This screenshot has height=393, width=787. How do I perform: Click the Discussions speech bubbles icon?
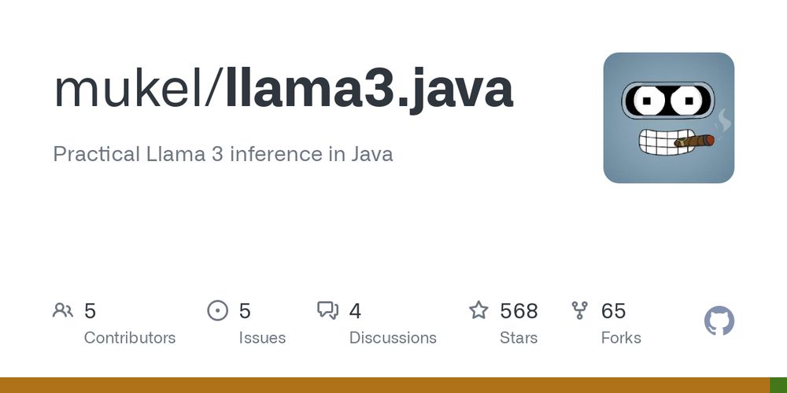click(x=327, y=310)
